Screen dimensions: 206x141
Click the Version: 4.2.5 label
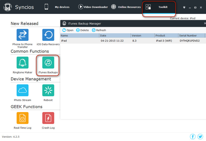[11, 137]
